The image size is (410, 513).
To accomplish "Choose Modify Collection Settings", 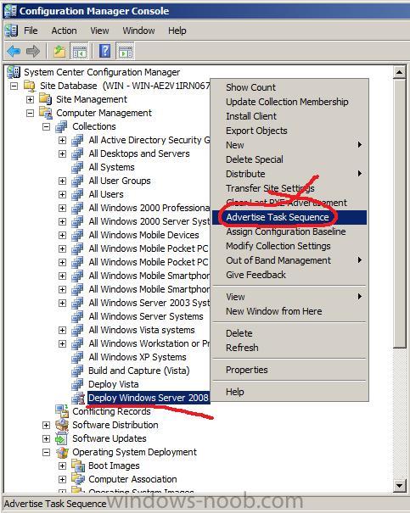I will tap(289, 246).
